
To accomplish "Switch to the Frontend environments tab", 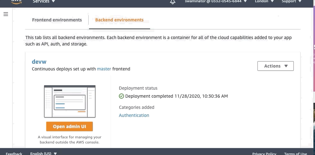I will point(57,20).
